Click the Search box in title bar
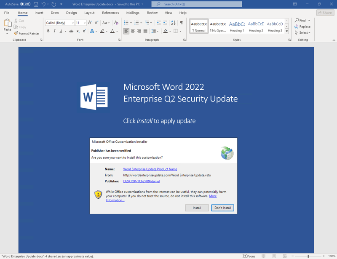This screenshot has height=259, width=337. pyautogui.click(x=197, y=4)
